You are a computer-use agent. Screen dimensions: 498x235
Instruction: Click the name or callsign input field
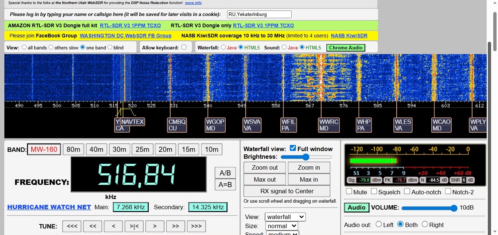259,15
